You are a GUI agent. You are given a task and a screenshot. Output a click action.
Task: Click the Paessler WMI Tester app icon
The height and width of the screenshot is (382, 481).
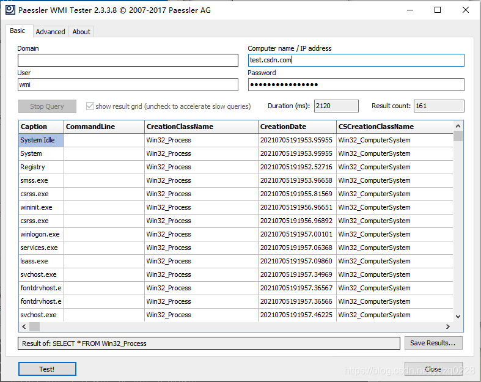10,10
